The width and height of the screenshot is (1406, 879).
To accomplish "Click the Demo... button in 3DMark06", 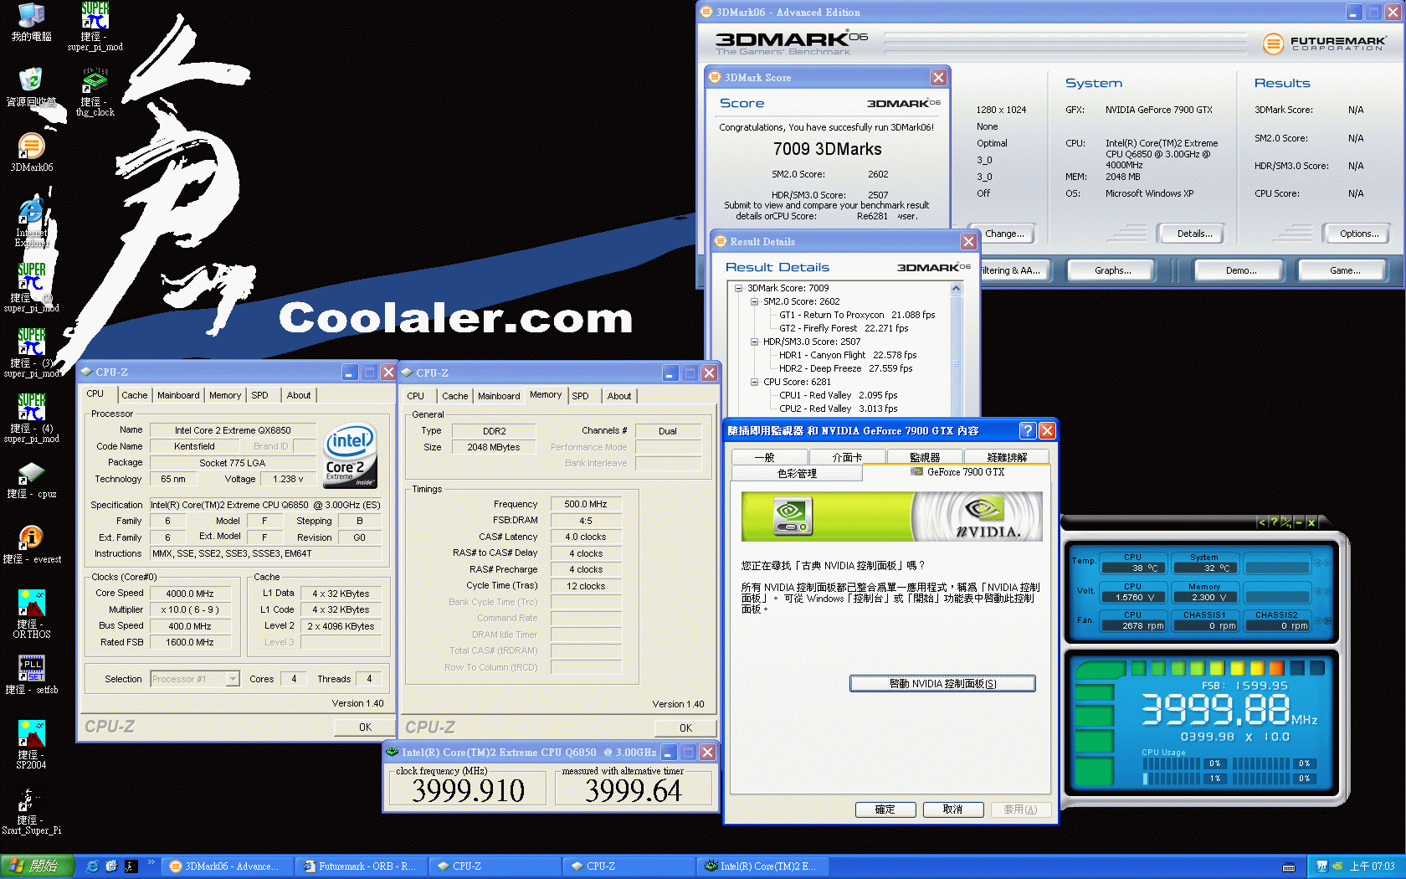I will coord(1239,270).
